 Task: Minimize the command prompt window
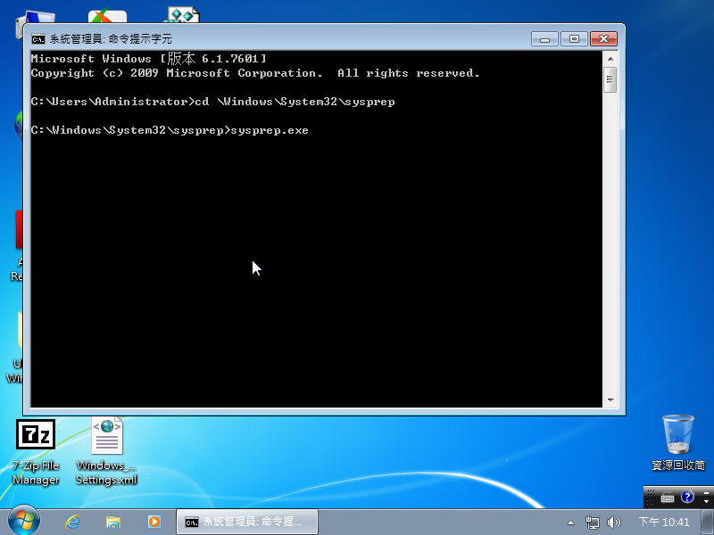(544, 39)
